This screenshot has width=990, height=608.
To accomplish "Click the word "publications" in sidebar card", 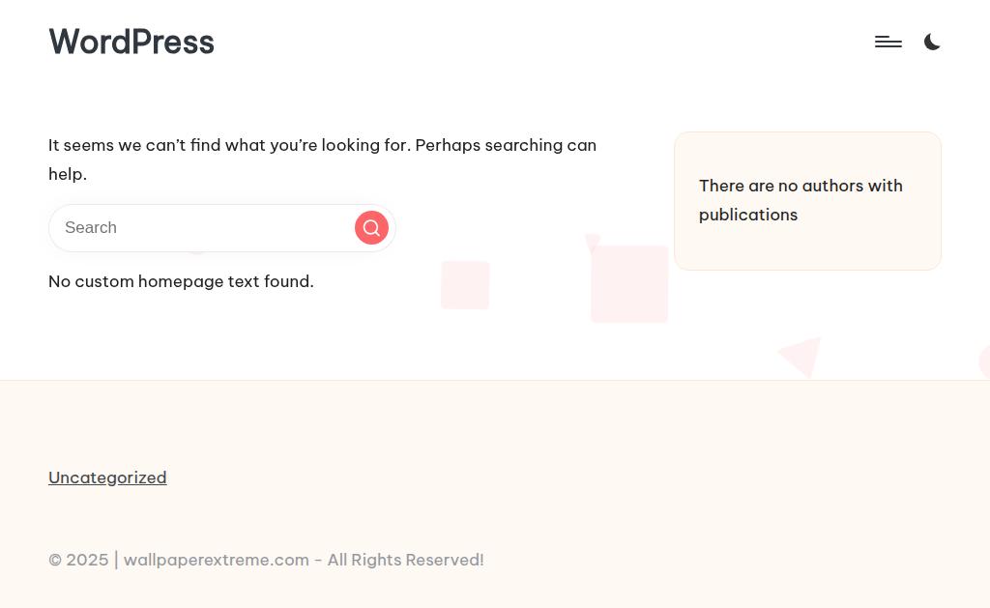I will pos(748,215).
